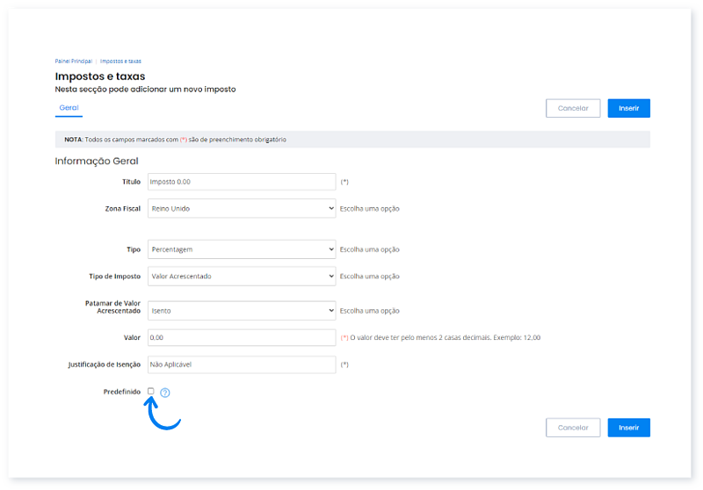Go to Painel Principal breadcrumb link
Viewport: 703px width, 490px height.
[x=73, y=61]
